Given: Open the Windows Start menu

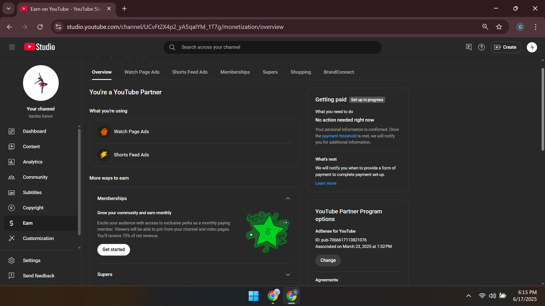Looking at the screenshot, I should point(253,296).
